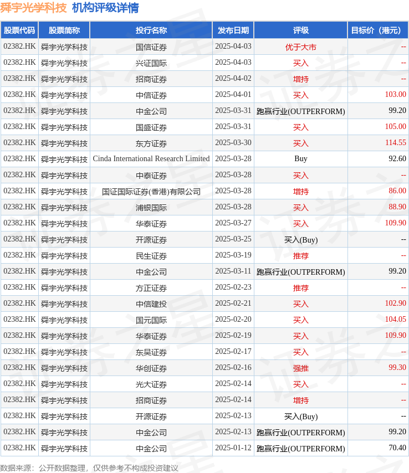Select target price 104.05
Screen dimensions: 409x473
395,319
